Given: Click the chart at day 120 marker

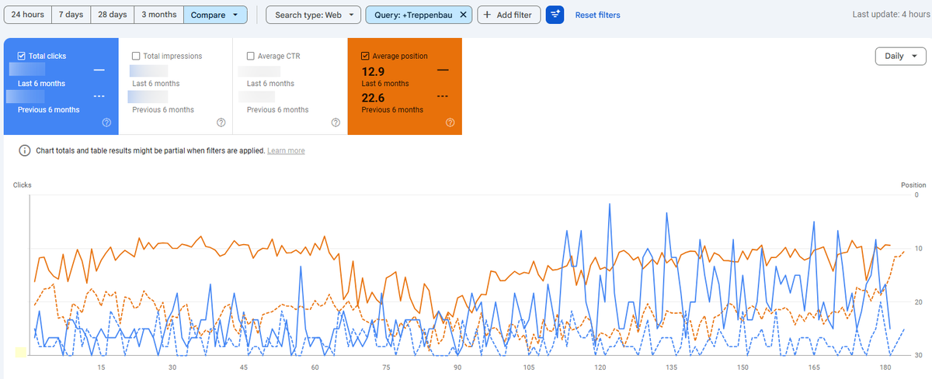Looking at the screenshot, I should tap(600, 367).
